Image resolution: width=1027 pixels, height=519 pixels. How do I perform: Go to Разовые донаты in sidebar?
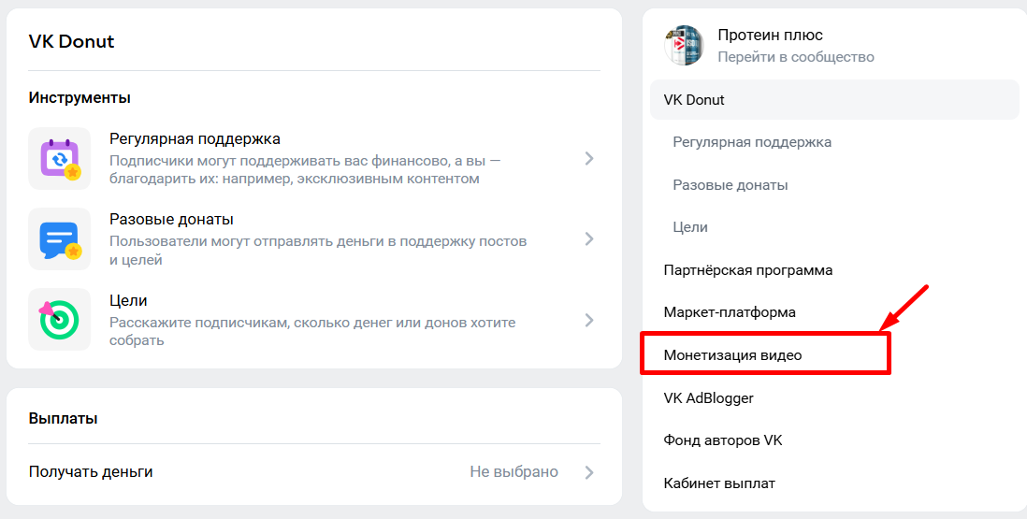pyautogui.click(x=730, y=185)
